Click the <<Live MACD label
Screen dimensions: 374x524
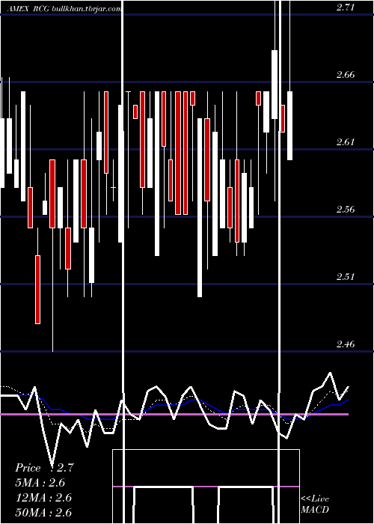point(315,505)
